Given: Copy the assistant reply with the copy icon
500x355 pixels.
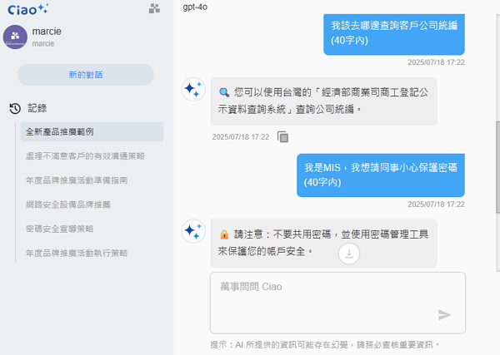Looking at the screenshot, I should pyautogui.click(x=282, y=137).
